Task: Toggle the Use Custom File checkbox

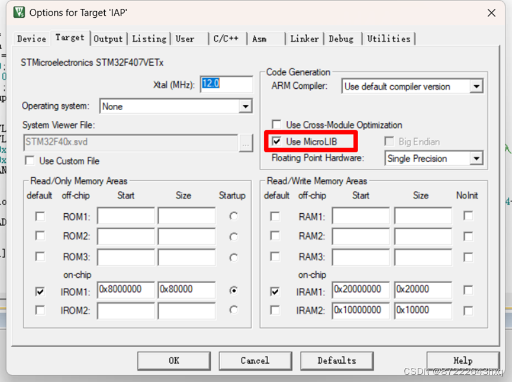Action: point(30,160)
